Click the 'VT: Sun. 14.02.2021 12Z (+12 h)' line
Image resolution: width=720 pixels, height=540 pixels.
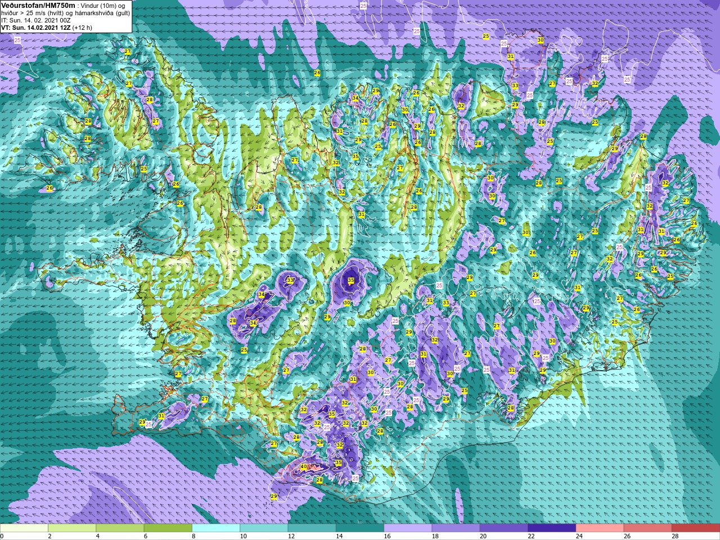point(47,27)
